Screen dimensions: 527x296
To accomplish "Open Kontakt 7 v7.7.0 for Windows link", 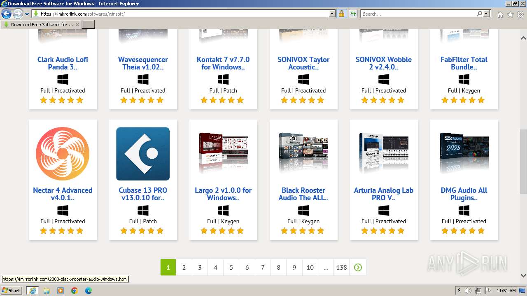I will click(x=223, y=63).
